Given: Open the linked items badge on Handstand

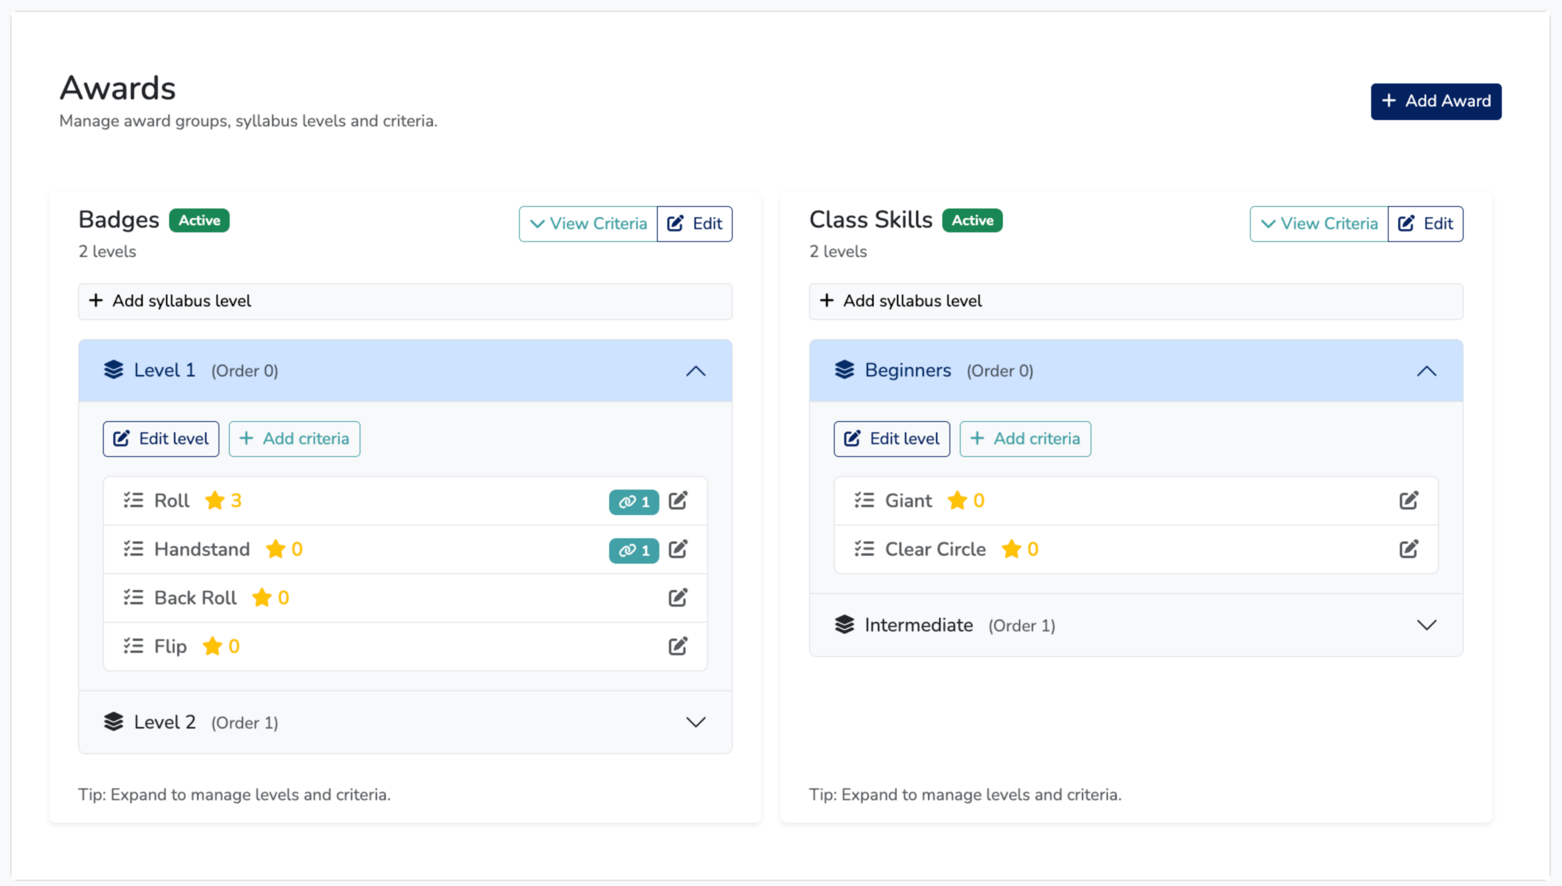Looking at the screenshot, I should coord(633,551).
